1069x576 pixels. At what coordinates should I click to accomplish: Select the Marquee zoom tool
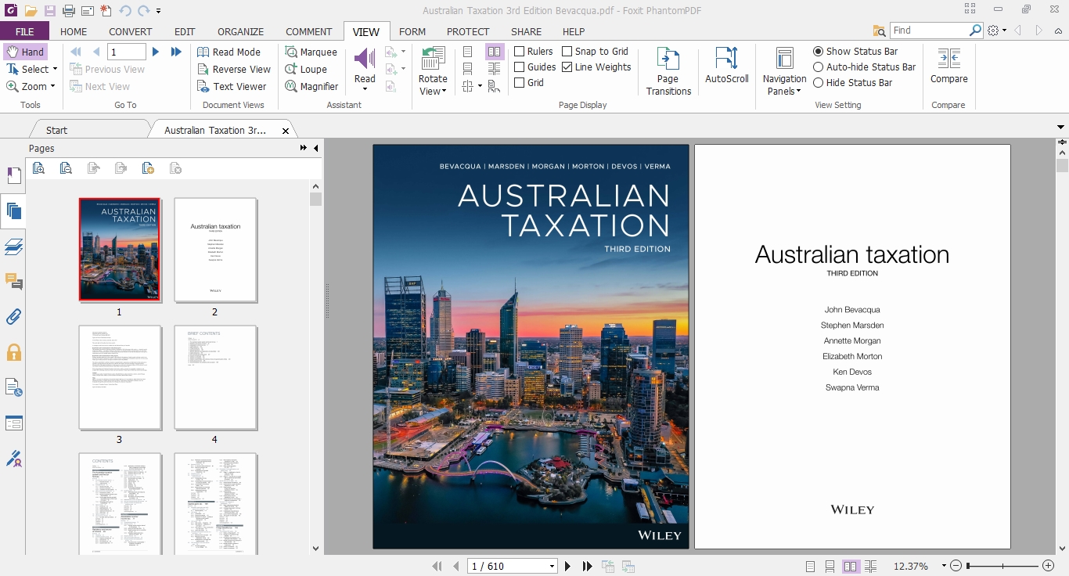[311, 52]
